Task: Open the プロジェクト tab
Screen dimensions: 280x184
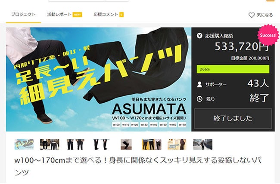Action: click(23, 15)
